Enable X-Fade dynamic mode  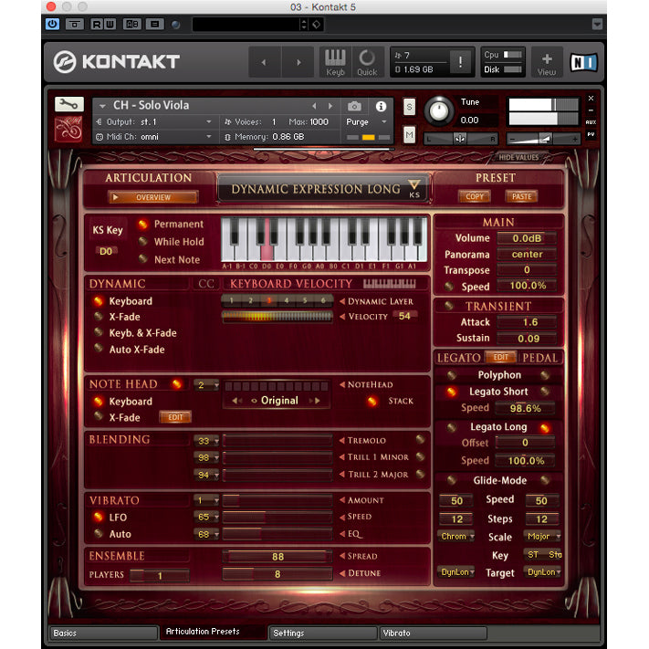[98, 317]
